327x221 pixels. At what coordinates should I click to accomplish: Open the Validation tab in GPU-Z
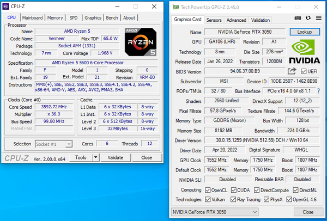pyautogui.click(x=261, y=20)
